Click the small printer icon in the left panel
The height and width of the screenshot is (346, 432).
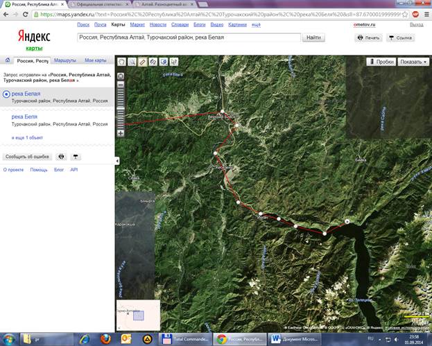61,157
